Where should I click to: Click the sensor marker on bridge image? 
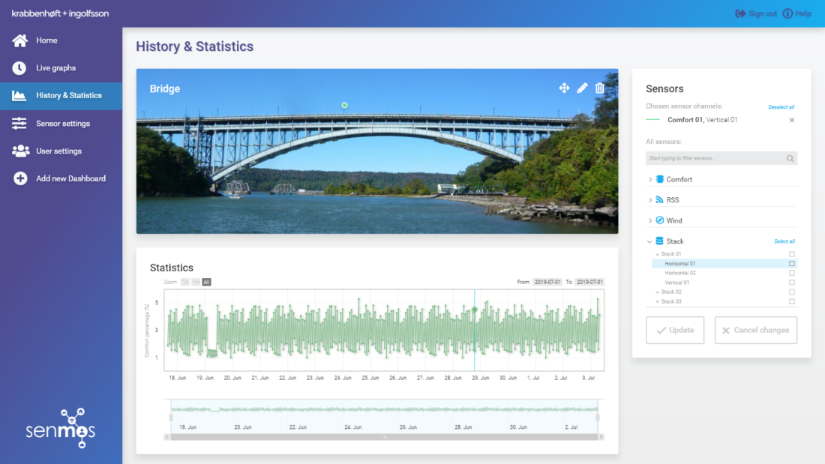point(344,106)
